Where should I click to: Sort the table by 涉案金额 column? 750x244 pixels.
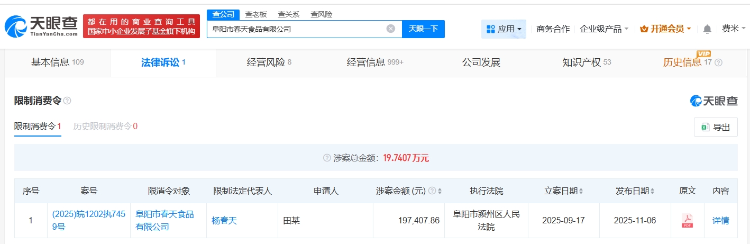pos(440,191)
